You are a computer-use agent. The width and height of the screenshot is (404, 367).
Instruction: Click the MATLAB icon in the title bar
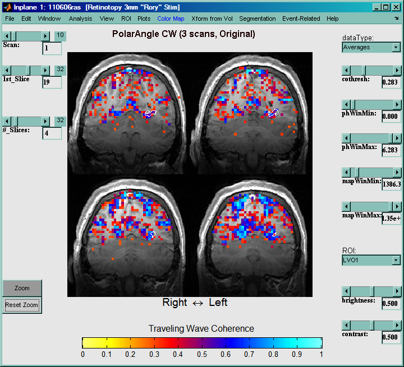[x=7, y=7]
